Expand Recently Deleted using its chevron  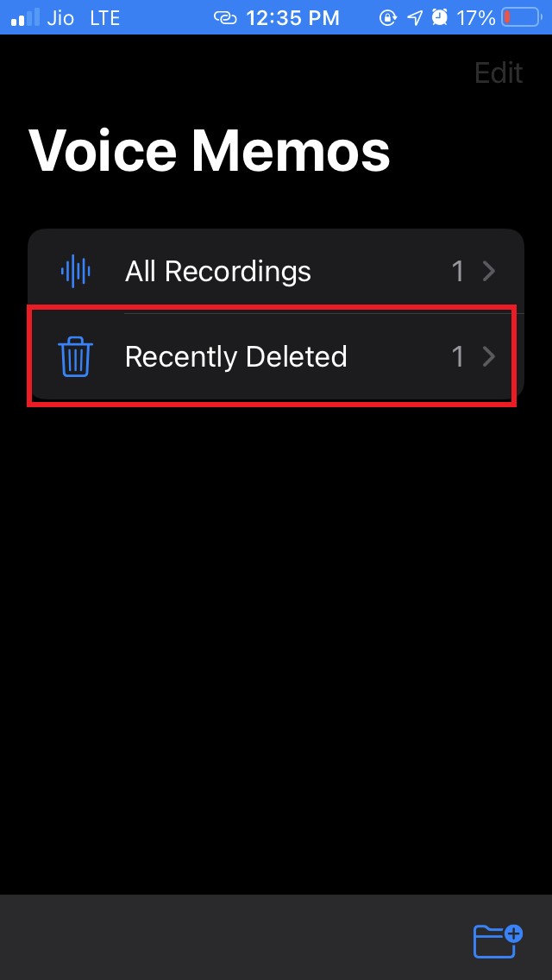pos(489,357)
